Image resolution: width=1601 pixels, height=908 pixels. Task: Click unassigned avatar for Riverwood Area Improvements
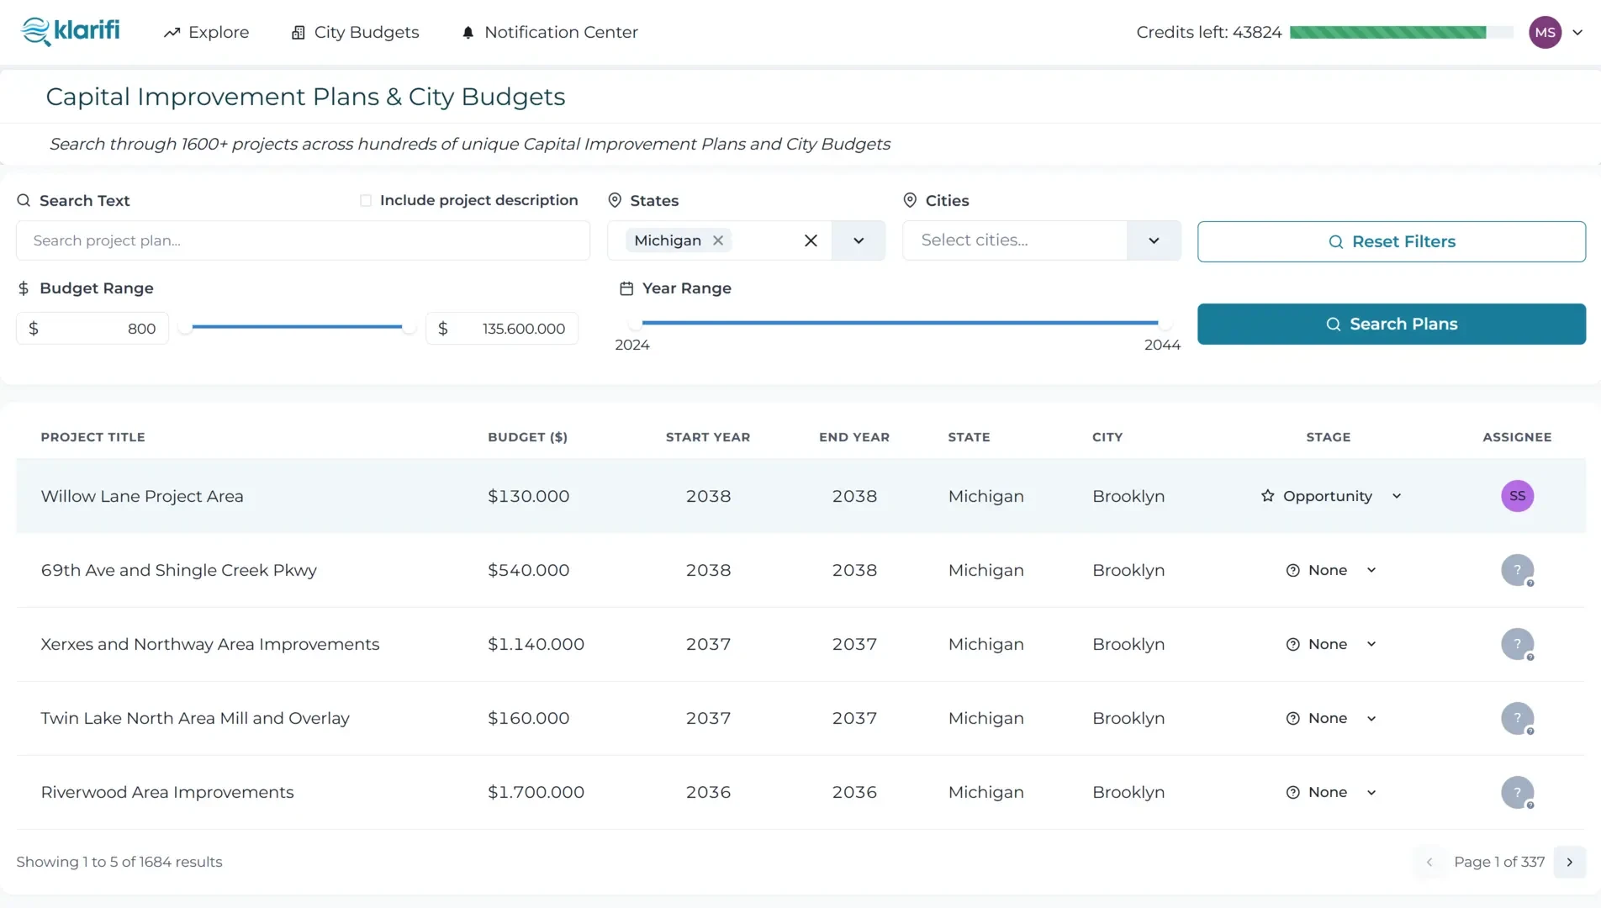(x=1517, y=792)
